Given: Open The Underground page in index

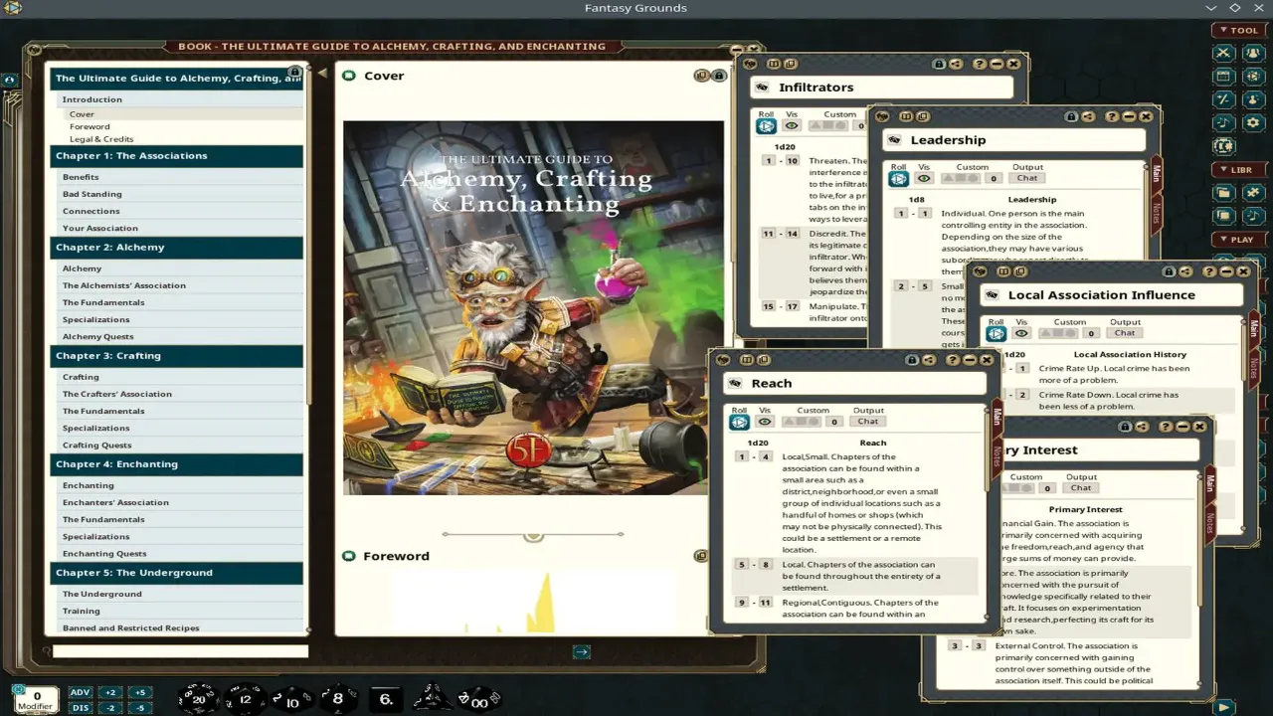Looking at the screenshot, I should (101, 595).
